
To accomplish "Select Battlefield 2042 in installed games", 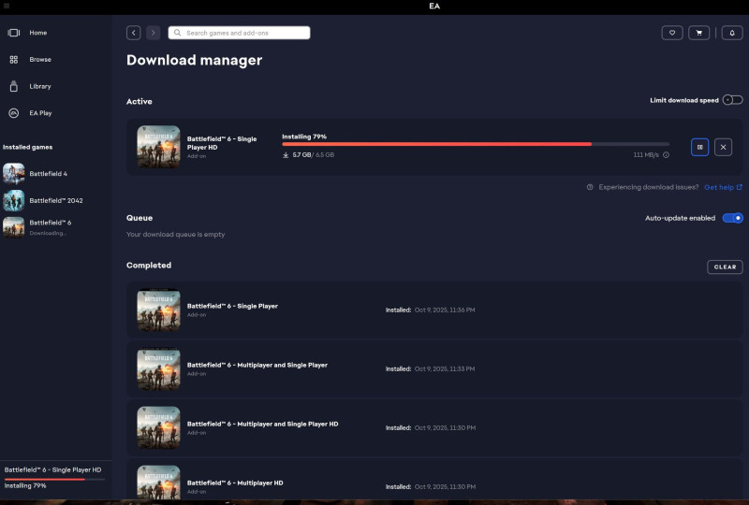I will click(56, 200).
